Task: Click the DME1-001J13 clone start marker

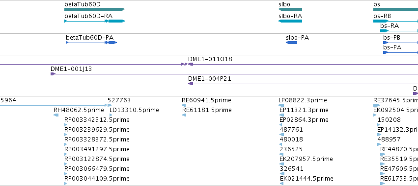Action: pos(53,74)
